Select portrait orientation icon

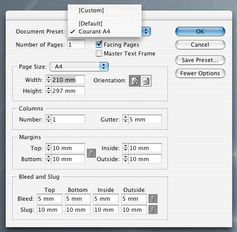(x=135, y=81)
